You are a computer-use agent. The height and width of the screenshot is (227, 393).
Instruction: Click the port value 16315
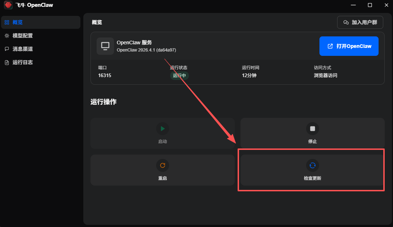coord(105,75)
